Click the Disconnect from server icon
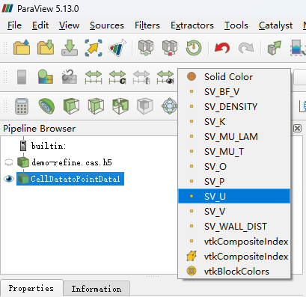The height and width of the screenshot is (297, 306). point(170,47)
